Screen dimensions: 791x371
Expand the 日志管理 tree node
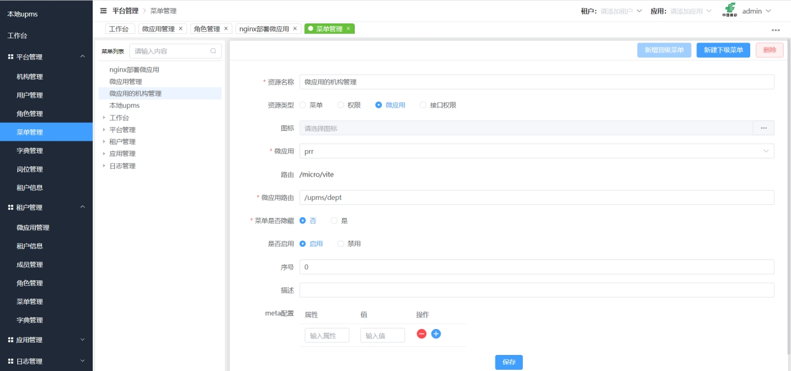pyautogui.click(x=104, y=165)
